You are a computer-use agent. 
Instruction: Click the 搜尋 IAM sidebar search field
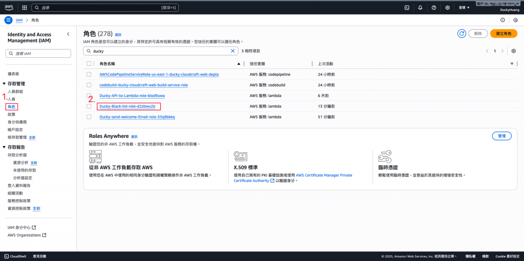[x=38, y=54]
